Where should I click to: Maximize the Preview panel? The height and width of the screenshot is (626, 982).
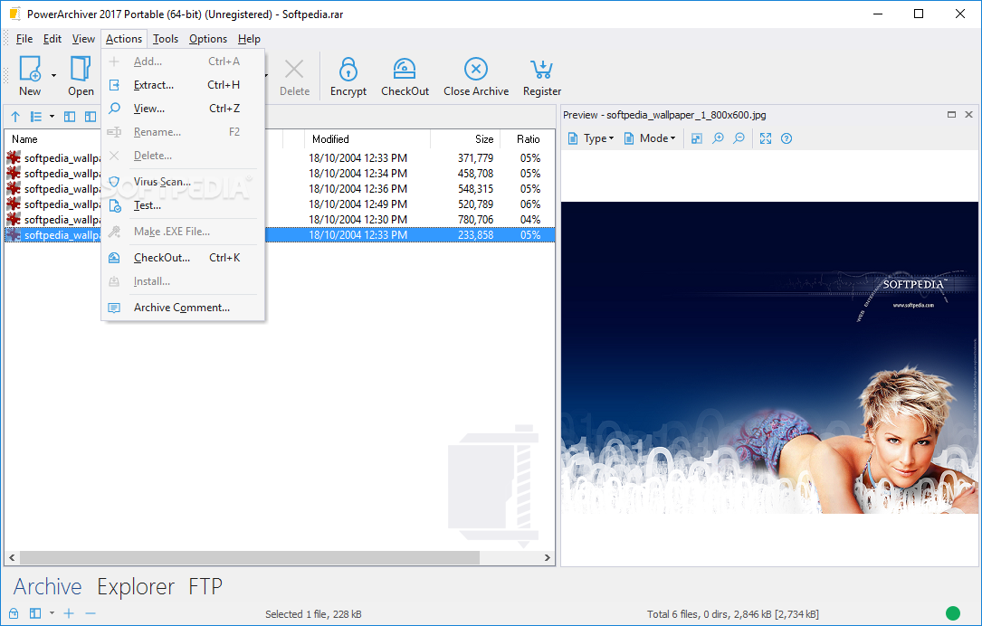click(951, 115)
